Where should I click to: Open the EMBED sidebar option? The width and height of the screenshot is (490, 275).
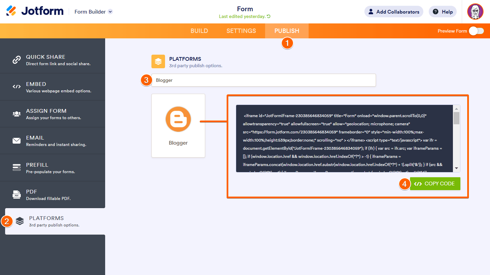tap(52, 87)
